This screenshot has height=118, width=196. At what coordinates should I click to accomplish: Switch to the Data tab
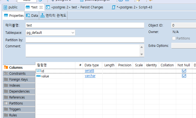coord(32,16)
